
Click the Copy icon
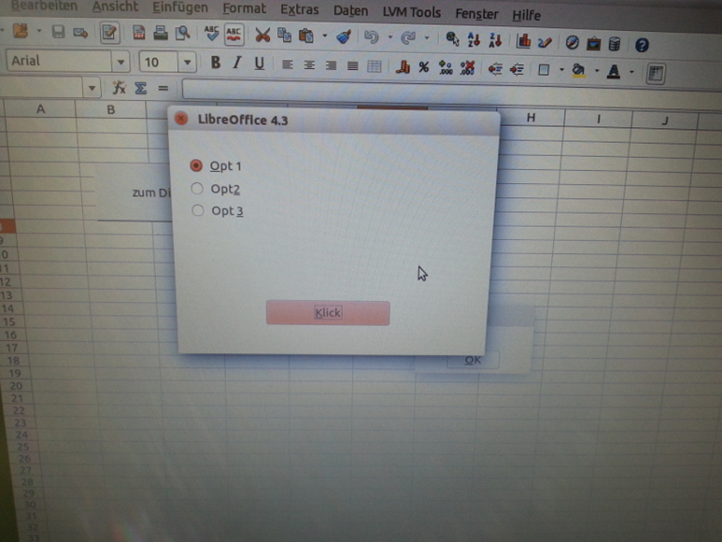[x=284, y=35]
